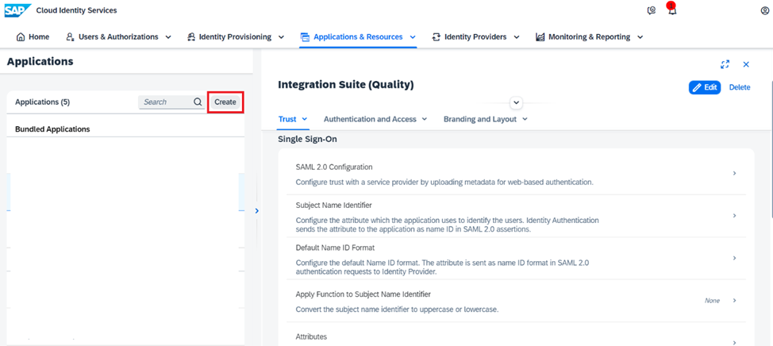Click the Identity Provisioning icon

point(191,37)
